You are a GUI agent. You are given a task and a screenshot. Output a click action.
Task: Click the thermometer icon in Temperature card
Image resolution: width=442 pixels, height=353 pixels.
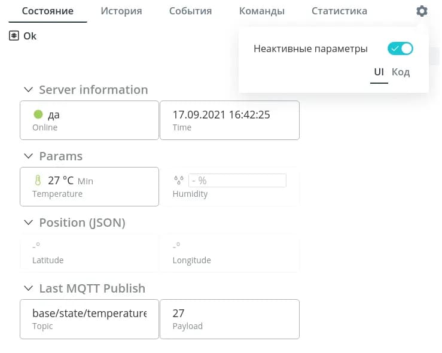[x=38, y=180]
